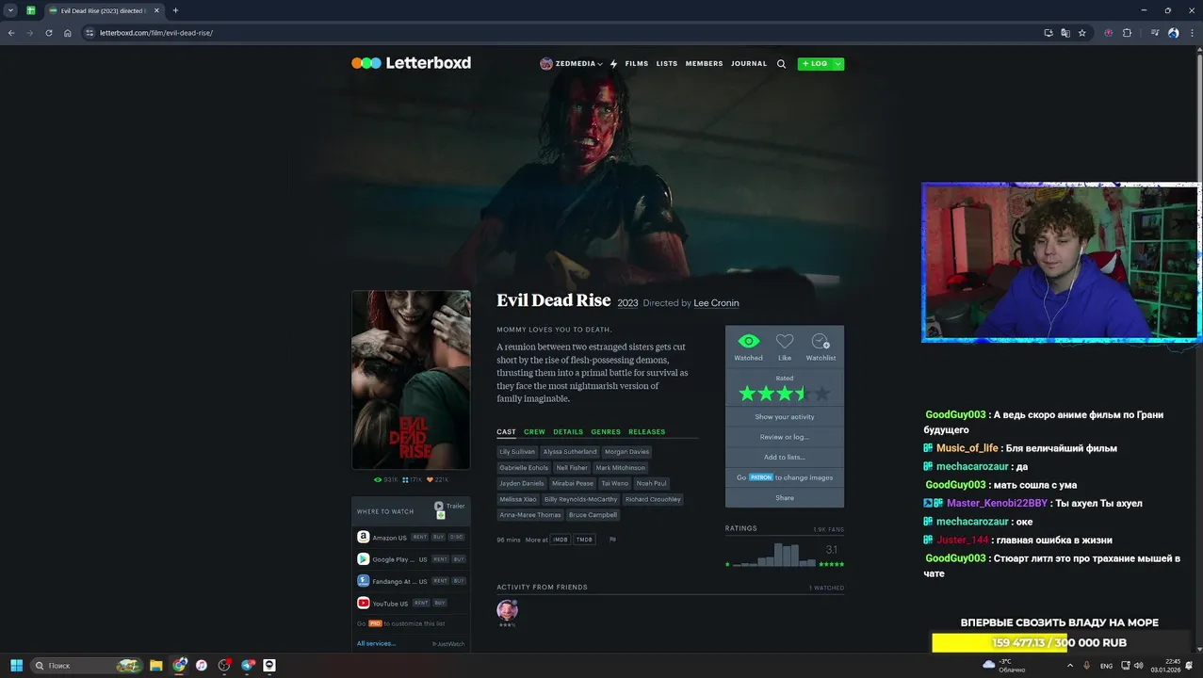Screen dimensions: 1203x678
Task: Click the ratings histogram
Action: [x=775, y=555]
